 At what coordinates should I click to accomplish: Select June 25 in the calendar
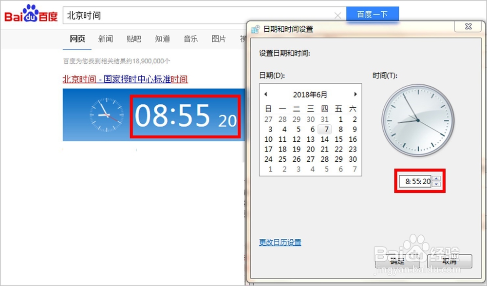282,159
